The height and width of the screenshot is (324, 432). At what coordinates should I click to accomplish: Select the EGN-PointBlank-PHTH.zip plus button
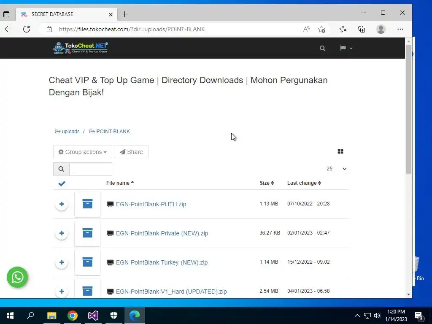coord(62,204)
